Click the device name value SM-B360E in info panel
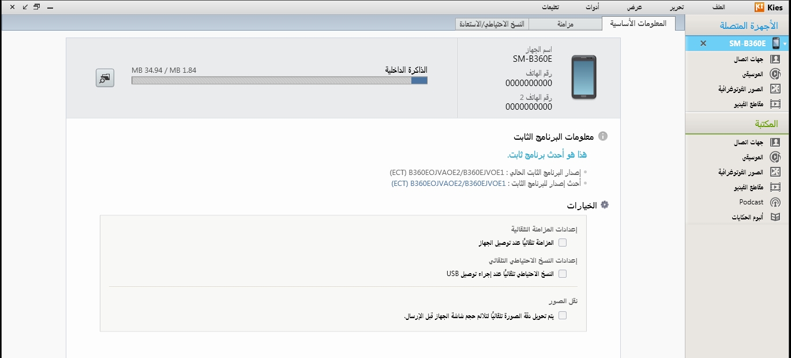Image resolution: width=791 pixels, height=358 pixels. tap(532, 58)
